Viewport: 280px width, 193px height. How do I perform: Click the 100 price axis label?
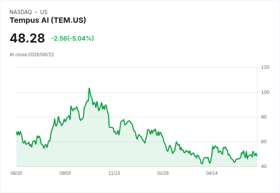click(x=265, y=92)
